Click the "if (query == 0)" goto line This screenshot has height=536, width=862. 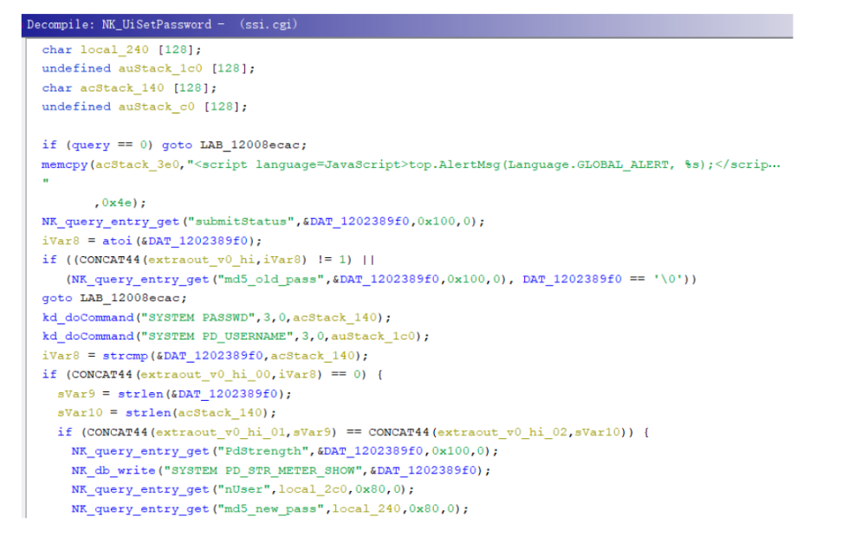pyautogui.click(x=174, y=145)
